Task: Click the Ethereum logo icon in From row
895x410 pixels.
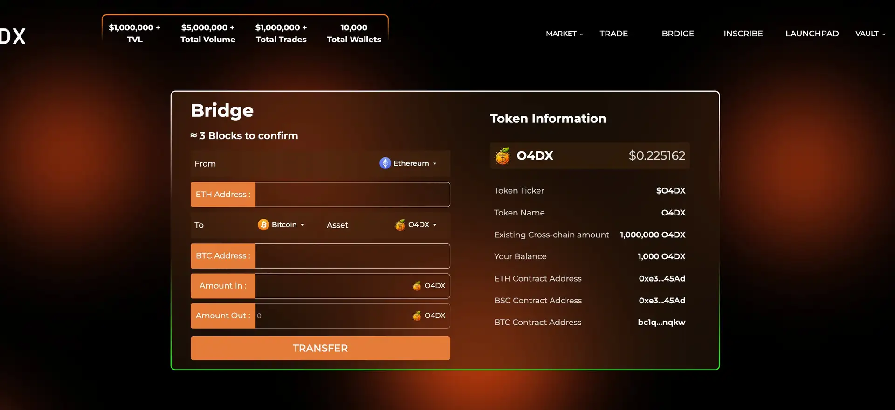Action: (x=385, y=163)
